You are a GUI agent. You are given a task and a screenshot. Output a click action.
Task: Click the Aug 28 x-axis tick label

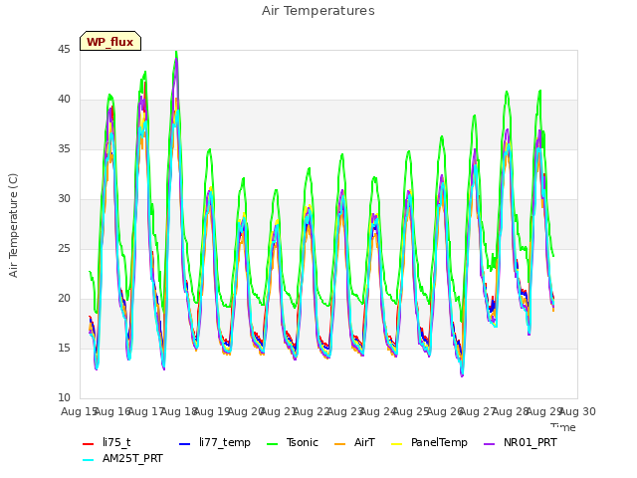click(x=511, y=412)
